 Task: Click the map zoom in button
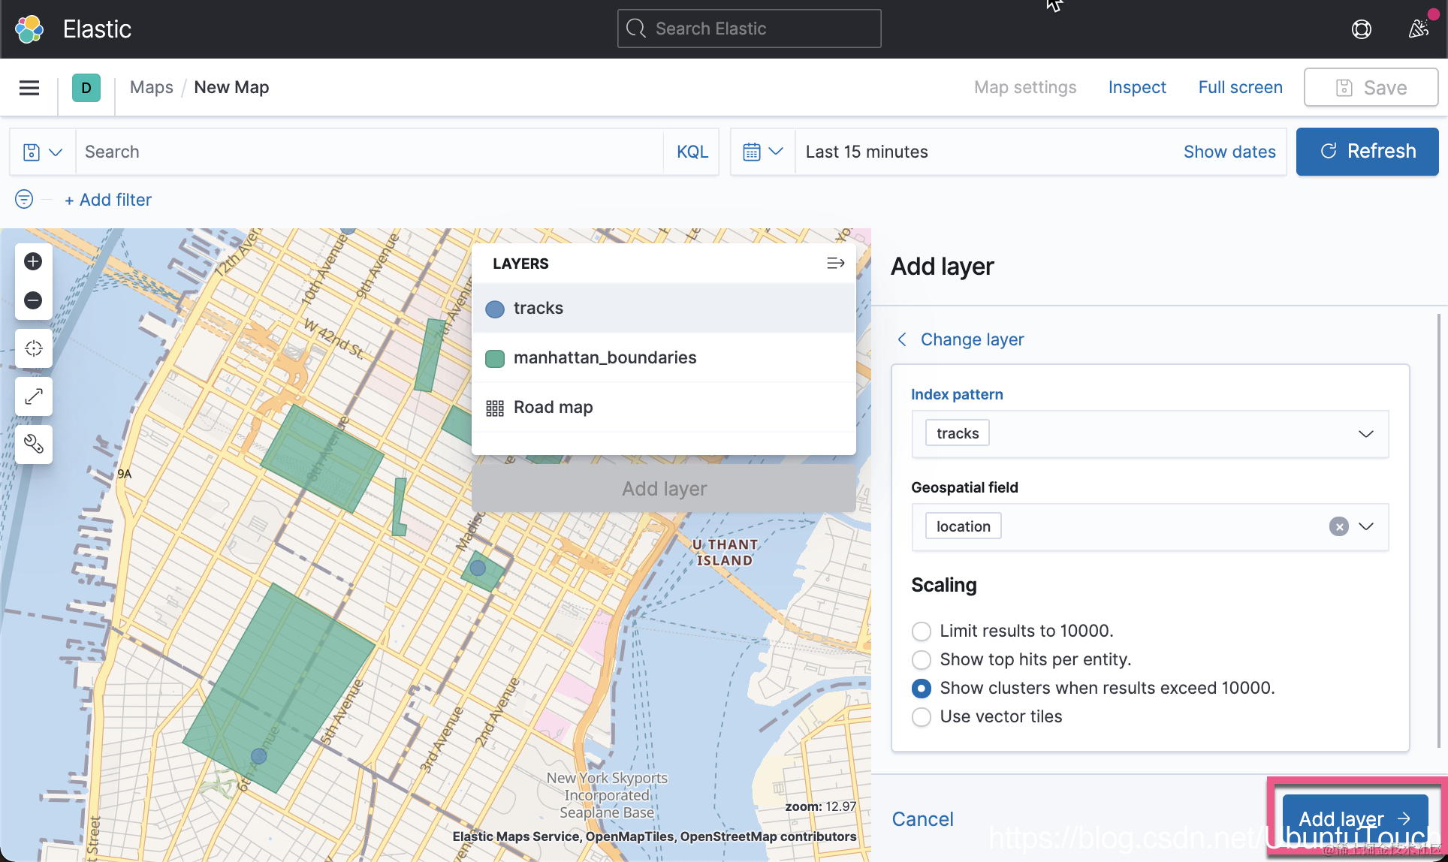tap(33, 261)
